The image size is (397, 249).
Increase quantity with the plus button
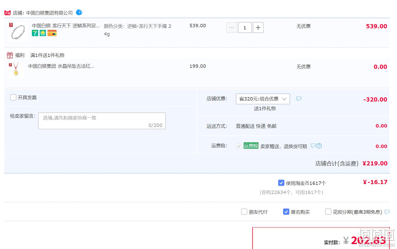[258, 28]
